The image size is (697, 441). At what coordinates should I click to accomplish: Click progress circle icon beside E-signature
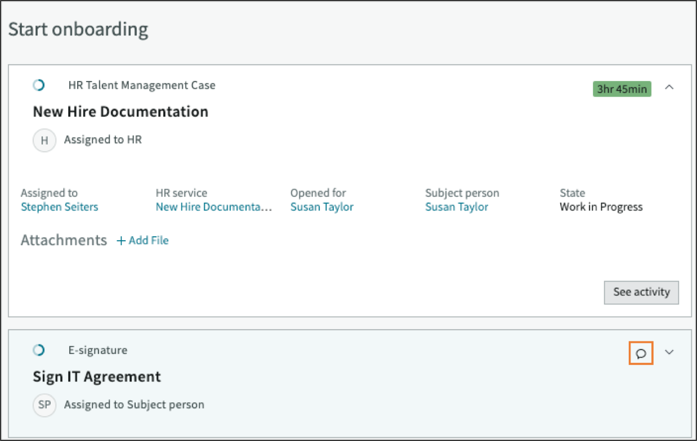[x=38, y=350]
